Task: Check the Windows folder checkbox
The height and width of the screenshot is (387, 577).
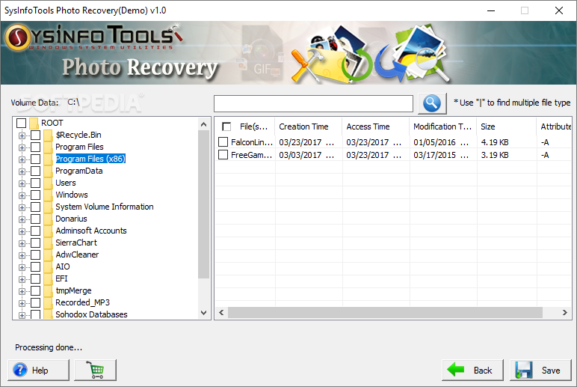Action: pyautogui.click(x=36, y=195)
